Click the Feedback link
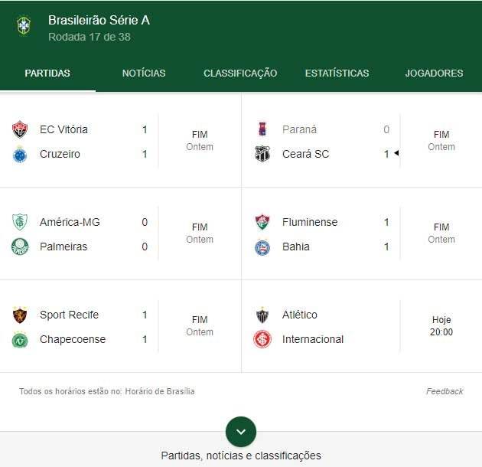The height and width of the screenshot is (467, 482). point(445,391)
